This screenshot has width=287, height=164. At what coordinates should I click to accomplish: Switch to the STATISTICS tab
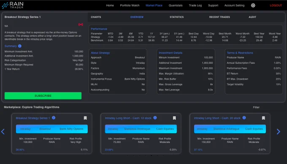click(176, 17)
